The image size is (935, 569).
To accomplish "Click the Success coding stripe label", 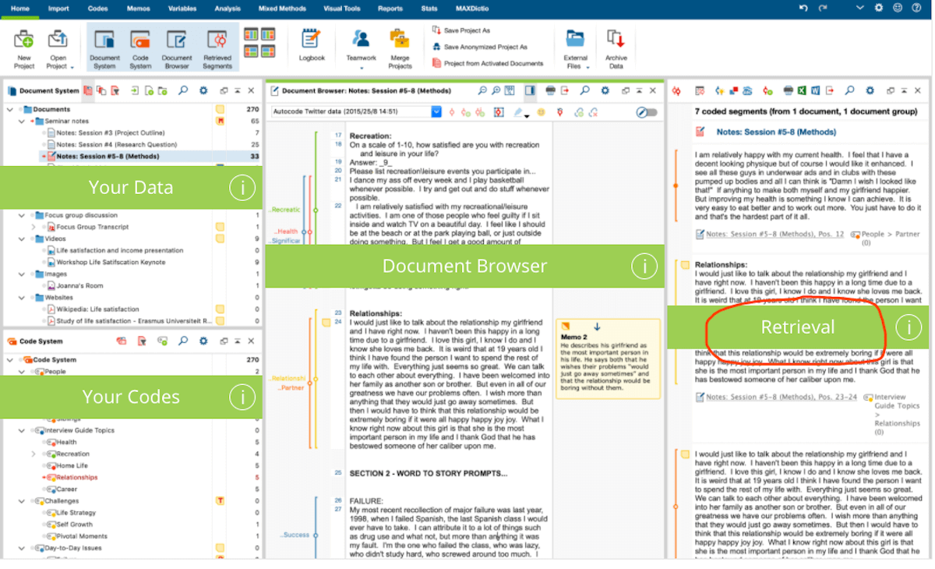I will [295, 535].
